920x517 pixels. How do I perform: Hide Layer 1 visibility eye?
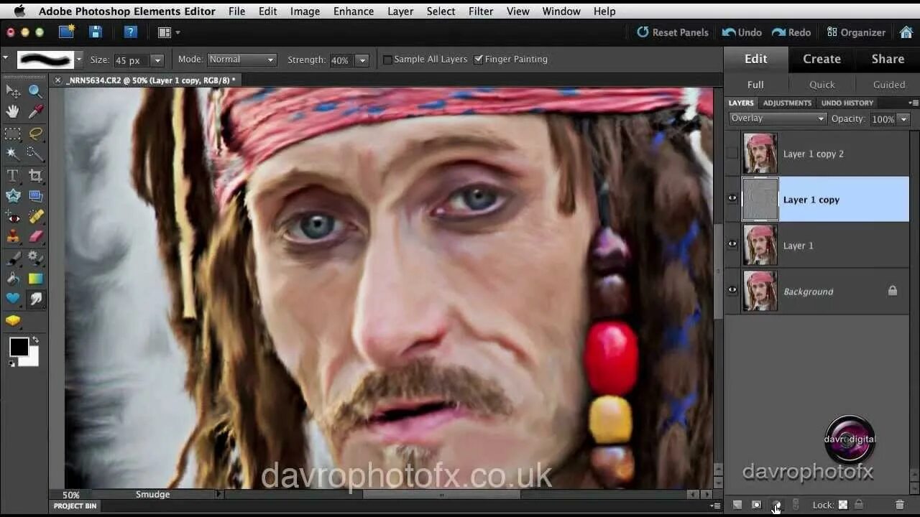[732, 244]
